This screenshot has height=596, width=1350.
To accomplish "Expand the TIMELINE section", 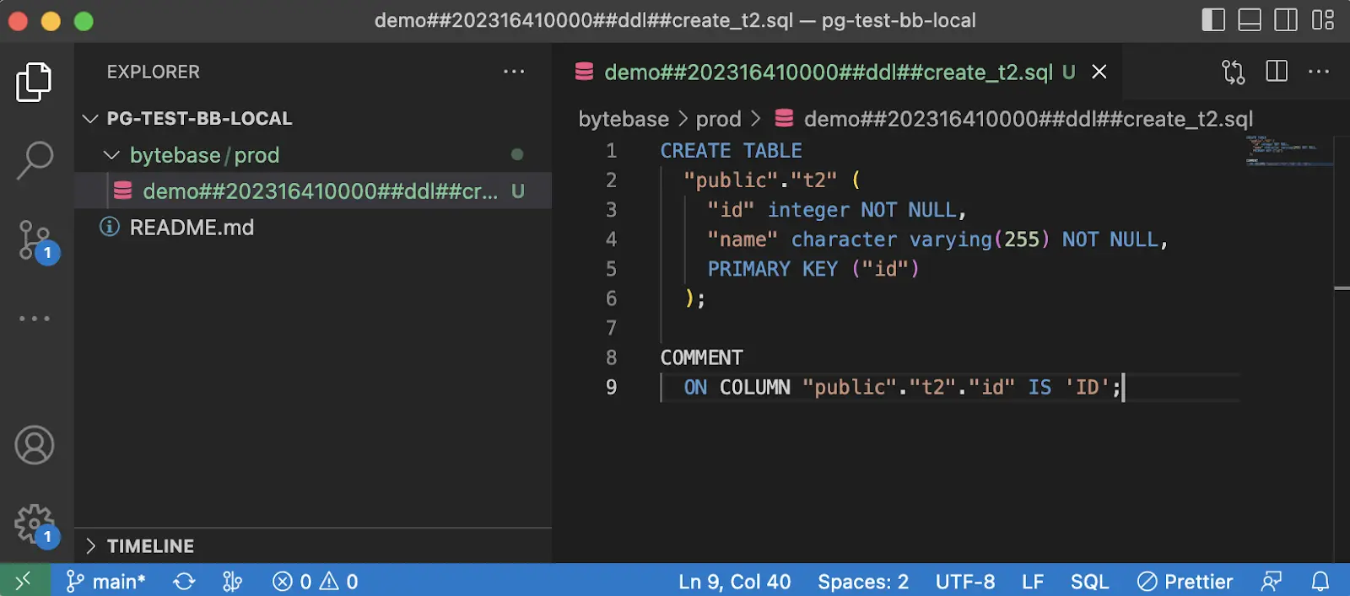I will (313, 546).
